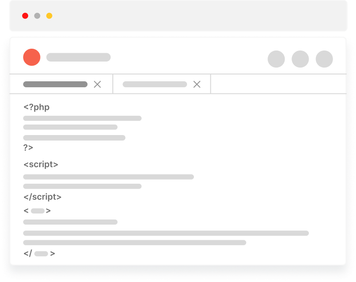The width and height of the screenshot is (356, 282).
Task: Click the first gray circle button in header
Action: [276, 59]
